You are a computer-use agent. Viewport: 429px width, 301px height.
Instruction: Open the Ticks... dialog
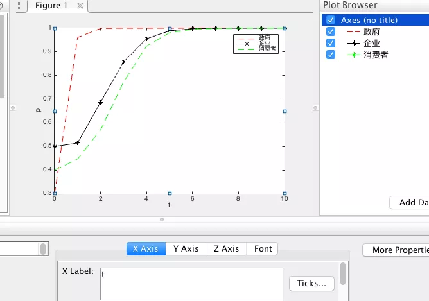click(311, 284)
